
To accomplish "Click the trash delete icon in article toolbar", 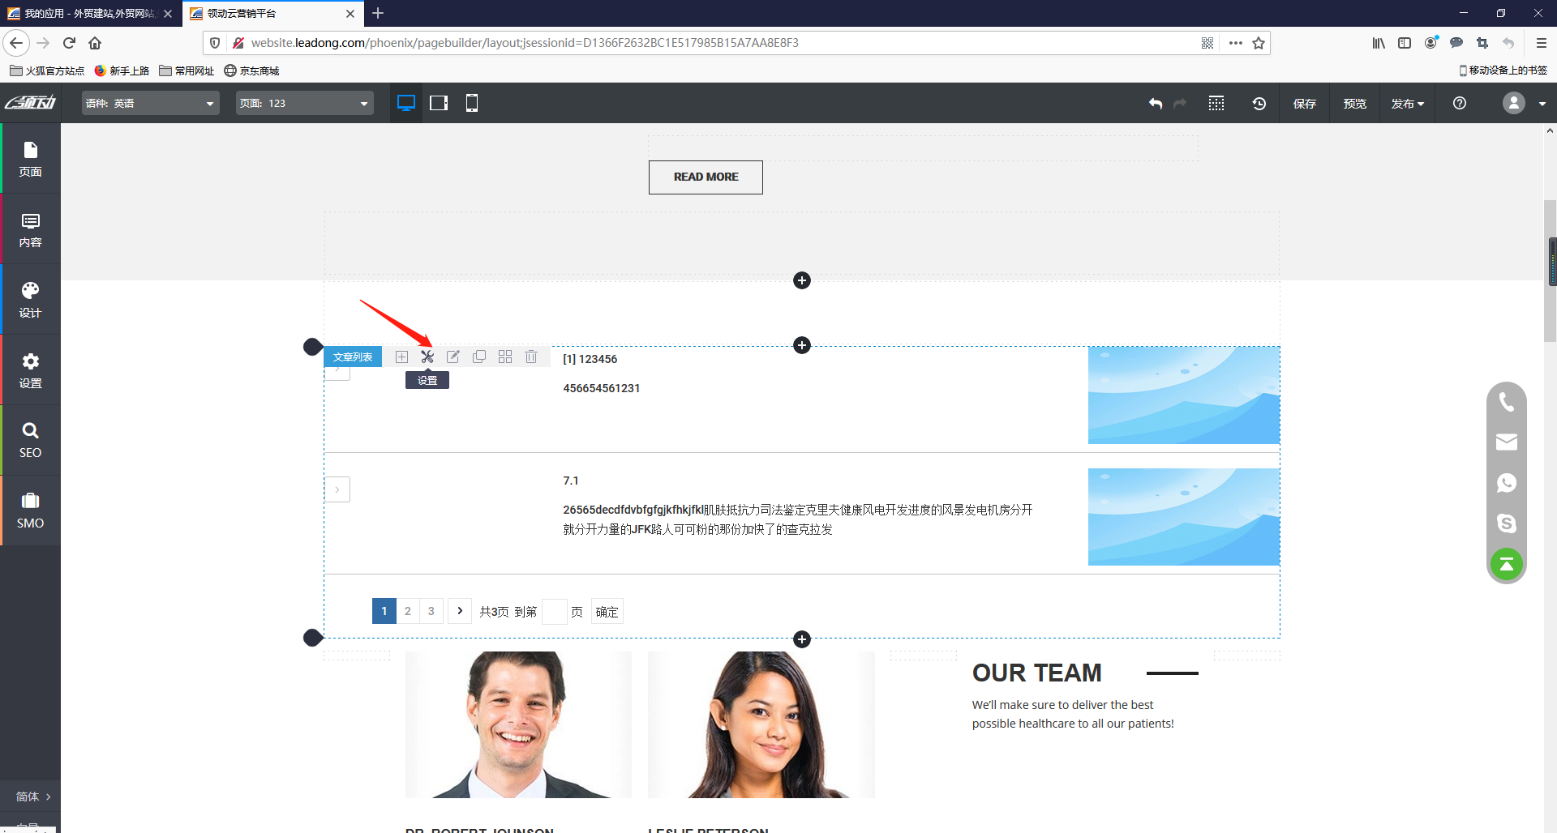I will pos(531,357).
